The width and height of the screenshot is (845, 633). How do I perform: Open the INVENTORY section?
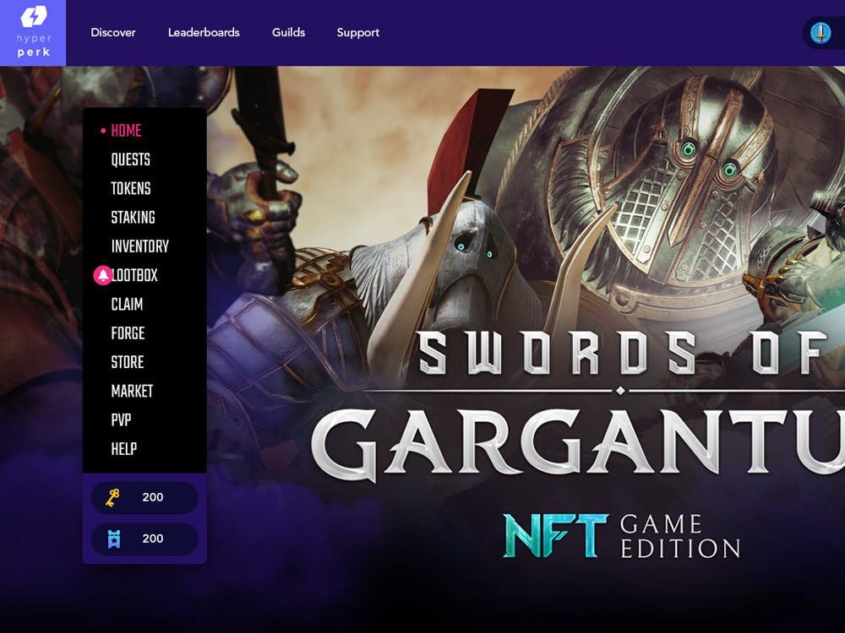pyautogui.click(x=140, y=246)
